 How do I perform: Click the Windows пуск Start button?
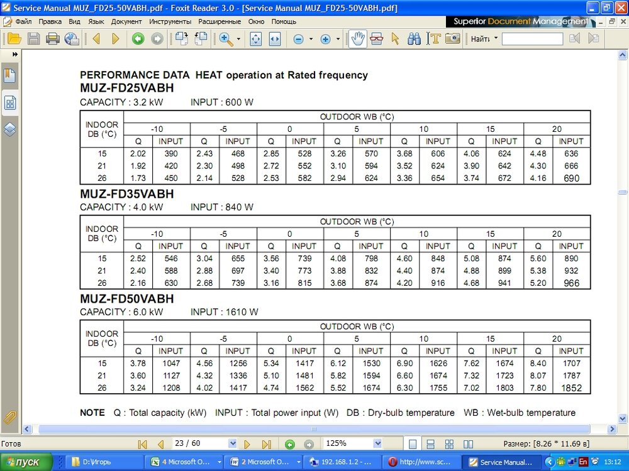pyautogui.click(x=26, y=462)
